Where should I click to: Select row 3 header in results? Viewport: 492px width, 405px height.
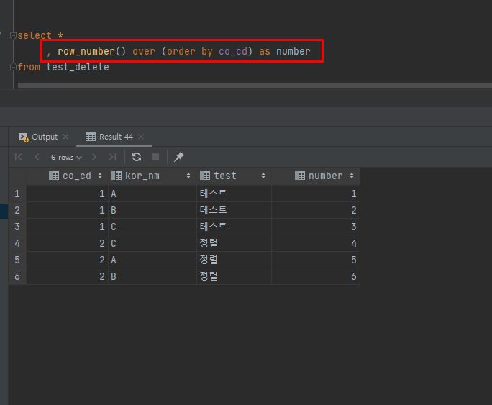pyautogui.click(x=17, y=227)
